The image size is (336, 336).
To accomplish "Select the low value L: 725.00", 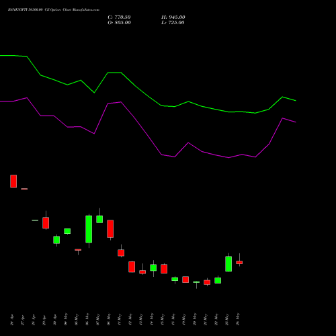I will coord(173,23).
